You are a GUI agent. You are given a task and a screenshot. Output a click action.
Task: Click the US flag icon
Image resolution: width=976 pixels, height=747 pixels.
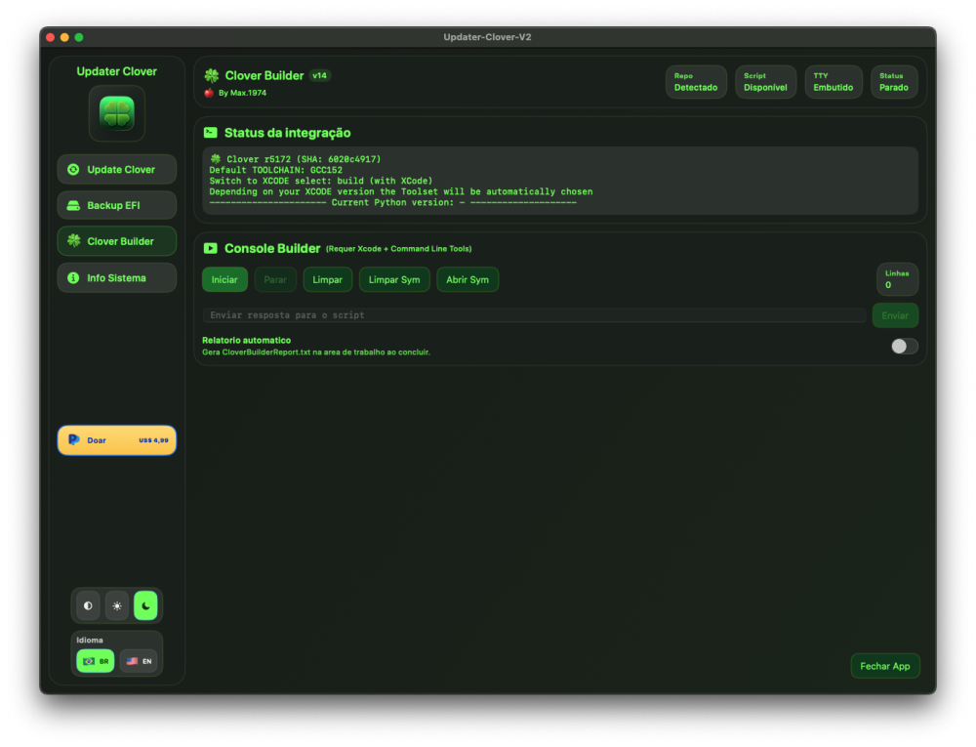coord(132,661)
